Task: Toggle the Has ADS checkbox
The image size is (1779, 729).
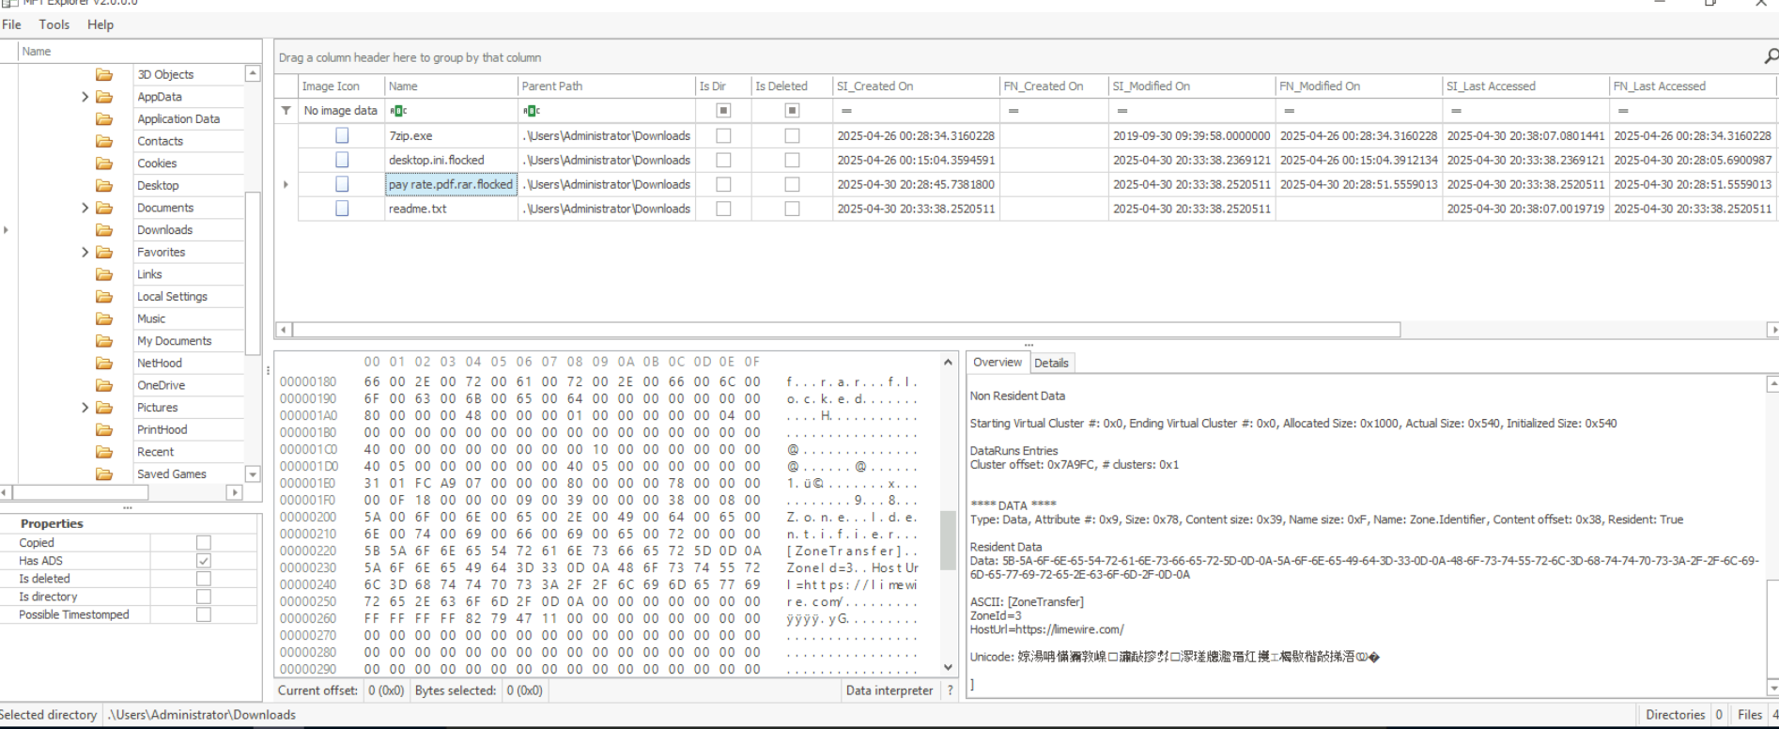Action: point(204,561)
